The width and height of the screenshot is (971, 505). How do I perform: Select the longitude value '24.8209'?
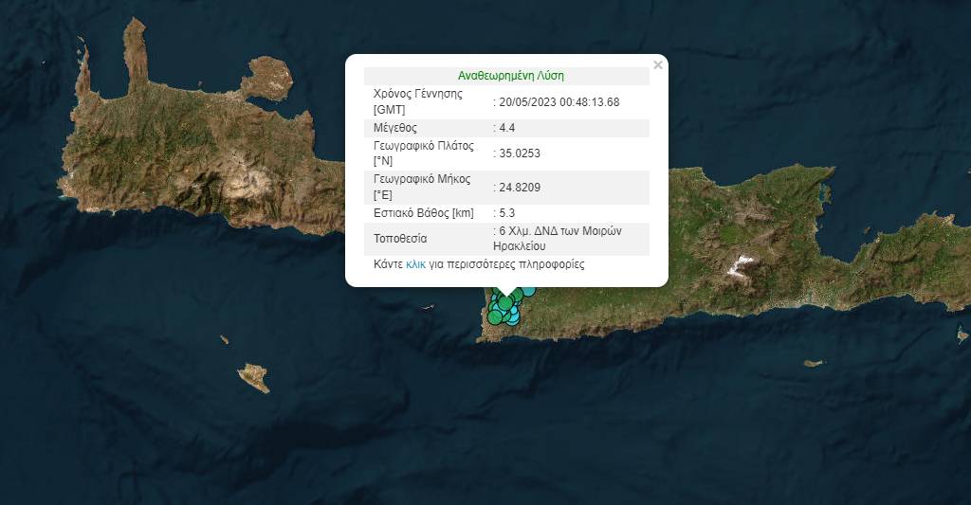pyautogui.click(x=520, y=187)
